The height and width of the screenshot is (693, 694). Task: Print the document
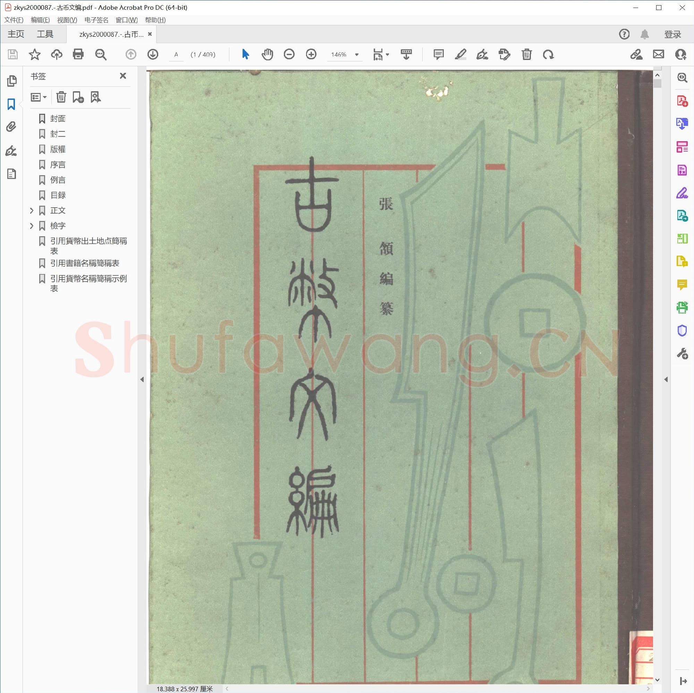coord(78,54)
